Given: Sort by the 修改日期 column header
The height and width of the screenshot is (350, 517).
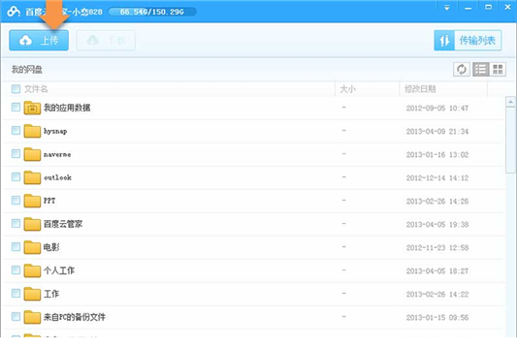Looking at the screenshot, I should click(420, 89).
